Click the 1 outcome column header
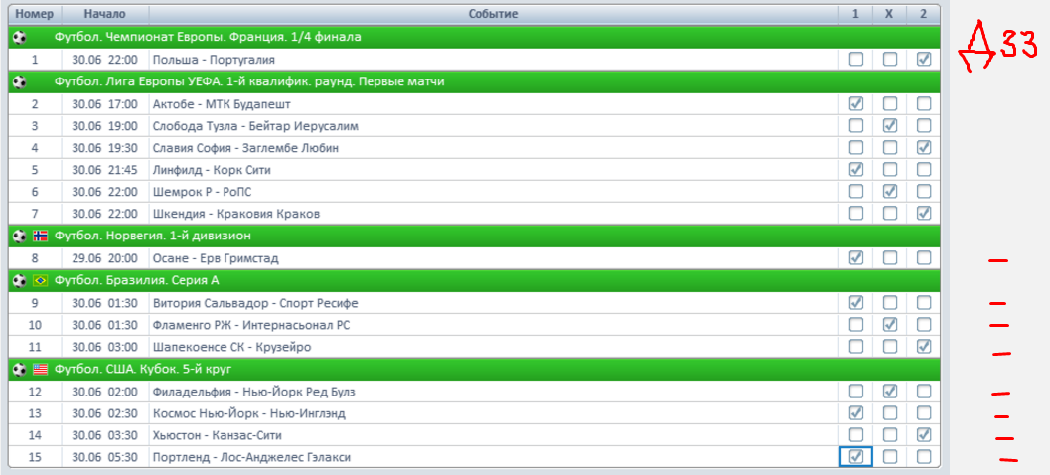Screen dimensions: 1050x475 856,14
